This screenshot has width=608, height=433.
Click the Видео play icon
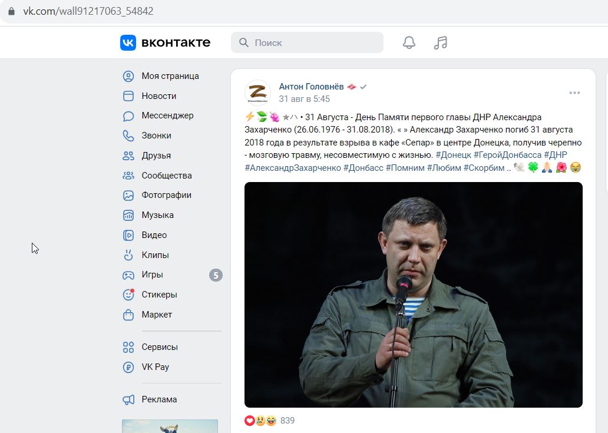coord(128,235)
